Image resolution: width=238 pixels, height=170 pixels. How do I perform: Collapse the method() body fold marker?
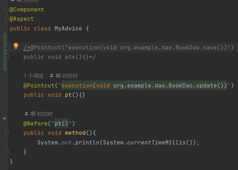(x=7, y=133)
